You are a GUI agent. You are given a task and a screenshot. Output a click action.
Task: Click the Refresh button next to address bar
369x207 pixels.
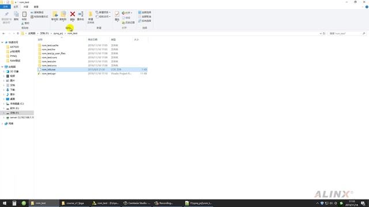pyautogui.click(x=324, y=33)
